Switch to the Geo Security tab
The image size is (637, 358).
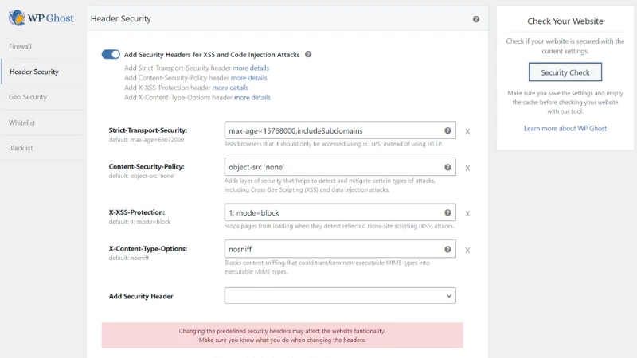pyautogui.click(x=28, y=97)
